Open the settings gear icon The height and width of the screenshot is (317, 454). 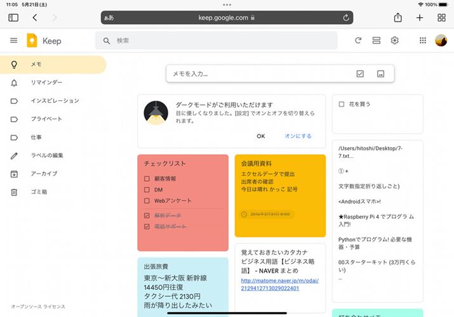(x=394, y=41)
